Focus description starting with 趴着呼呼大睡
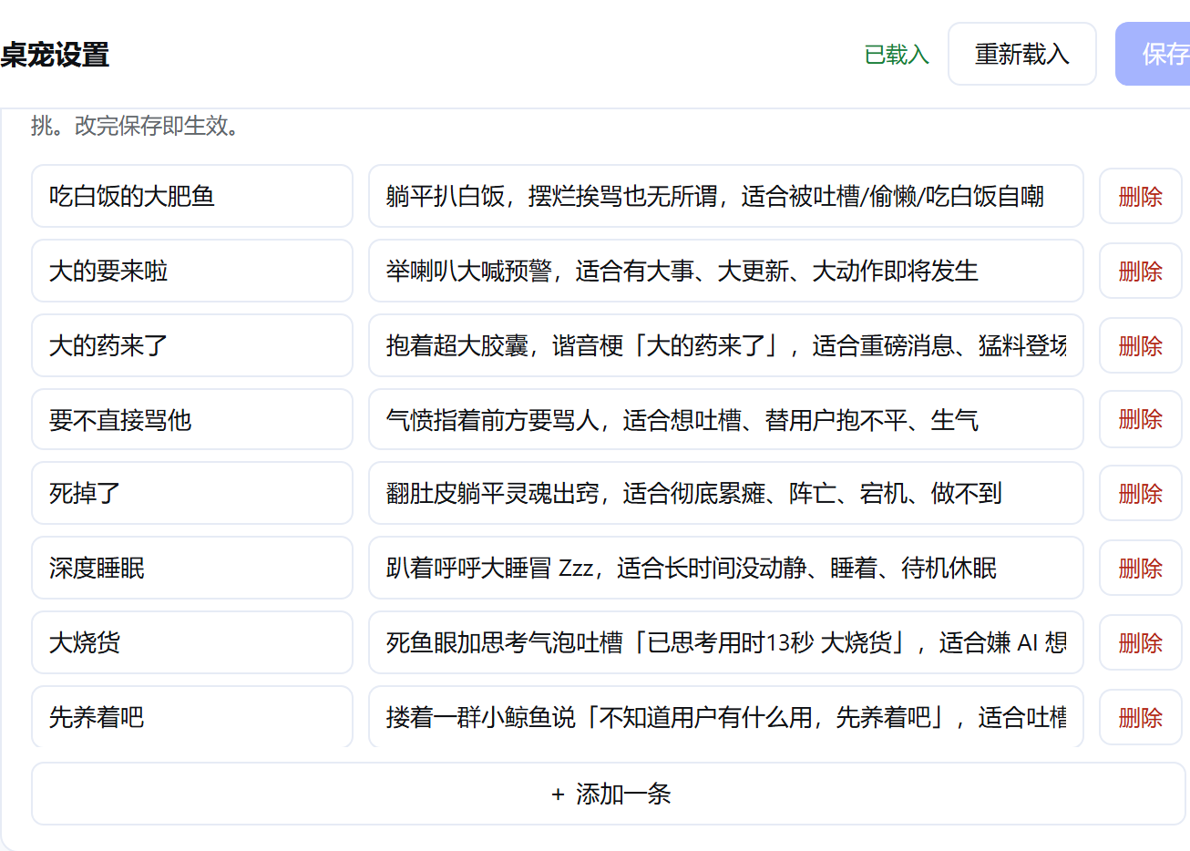This screenshot has width=1190, height=851. tap(726, 568)
